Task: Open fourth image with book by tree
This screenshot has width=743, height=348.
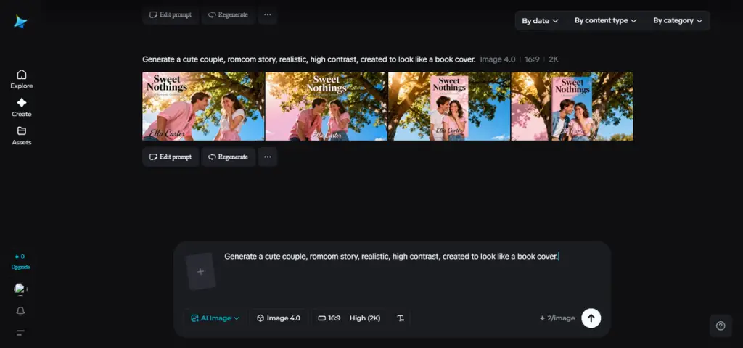Action: 572,107
